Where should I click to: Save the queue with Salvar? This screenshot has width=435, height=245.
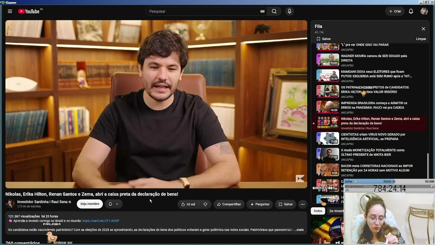(x=324, y=39)
